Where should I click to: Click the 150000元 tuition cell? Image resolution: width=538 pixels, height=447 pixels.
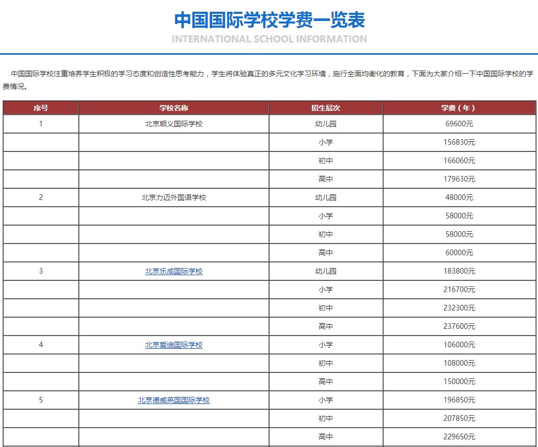459,382
